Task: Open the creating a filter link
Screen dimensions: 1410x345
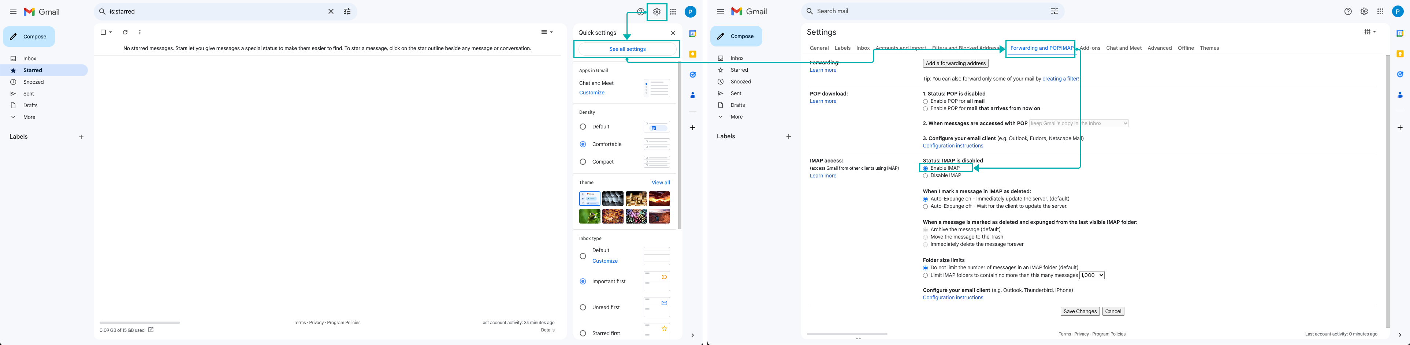Action: [1060, 79]
